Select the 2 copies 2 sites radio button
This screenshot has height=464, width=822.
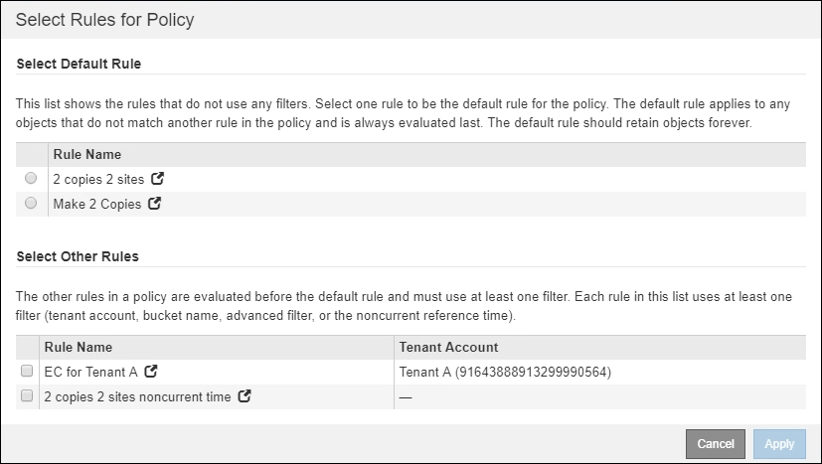click(31, 179)
